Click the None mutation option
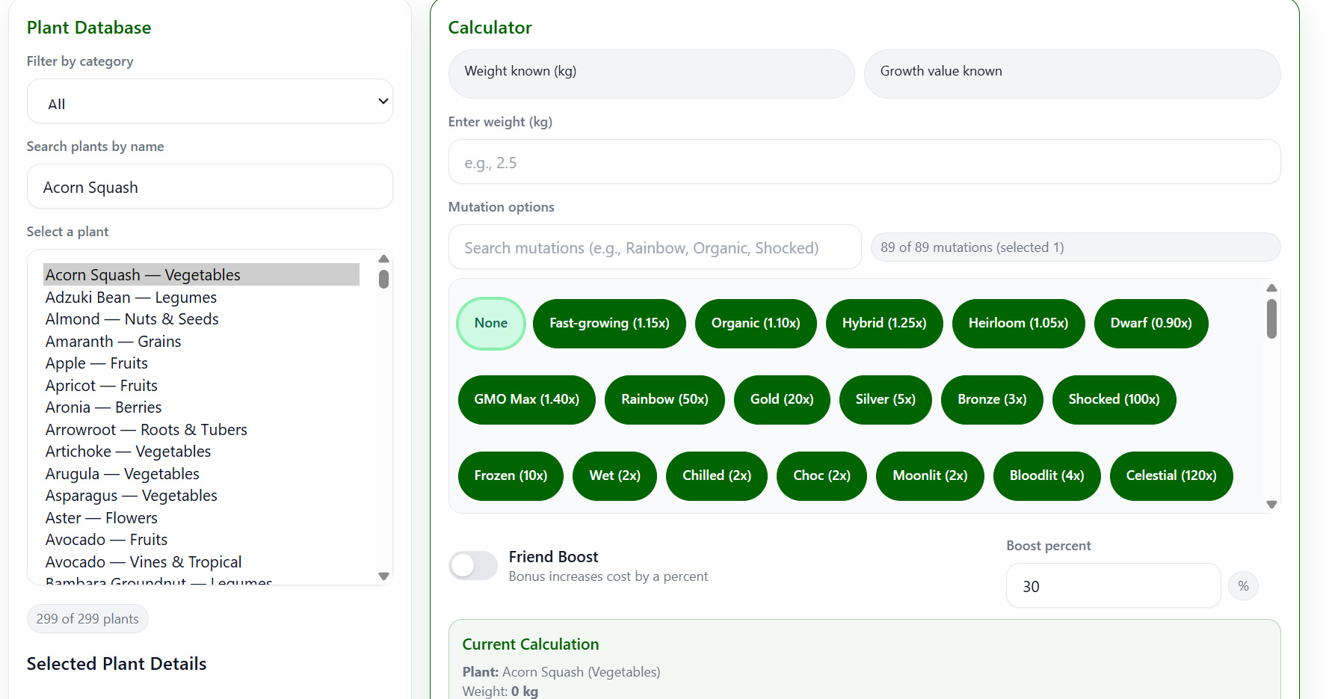The width and height of the screenshot is (1332, 699). coord(490,323)
